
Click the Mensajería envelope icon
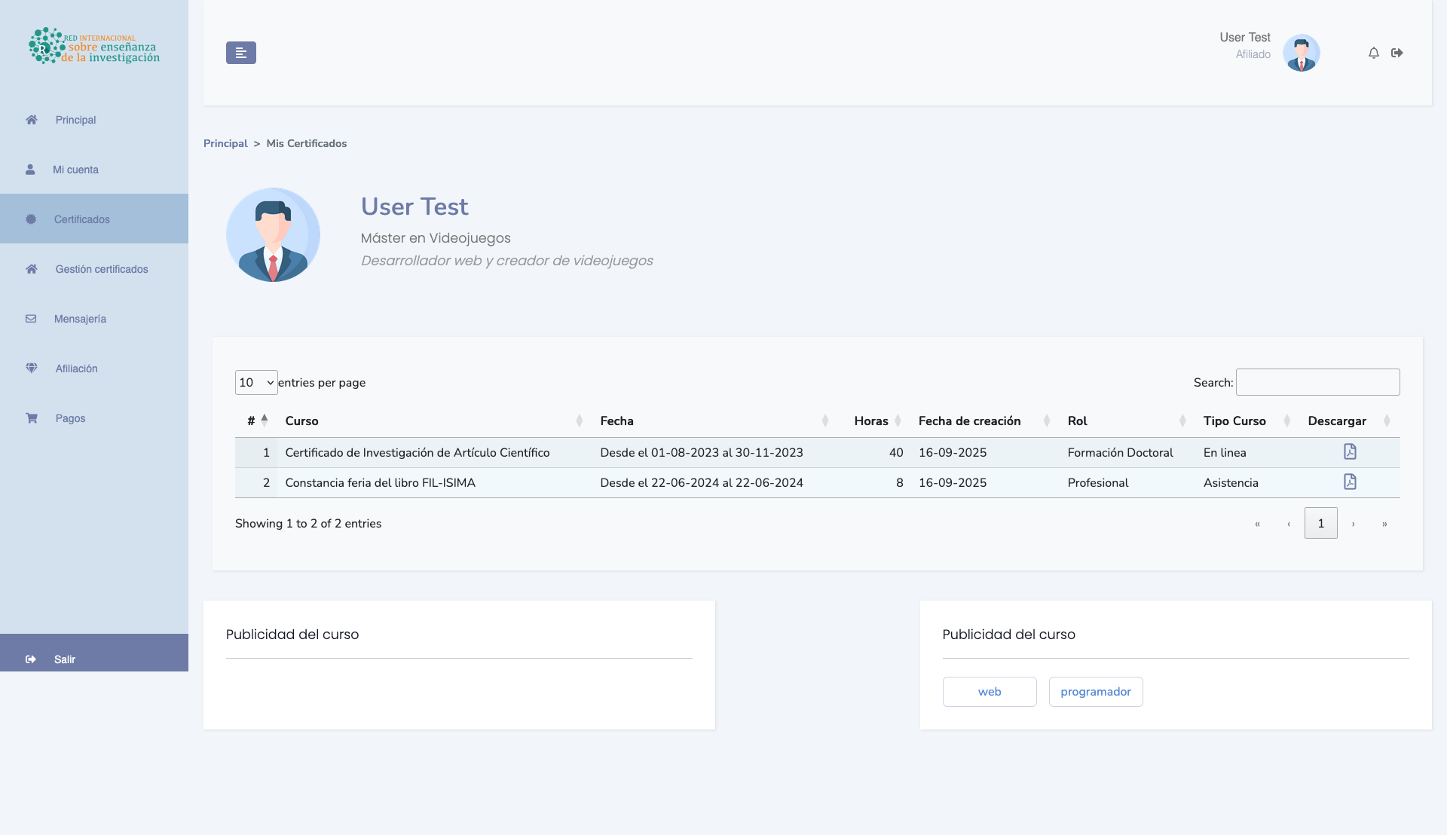31,319
